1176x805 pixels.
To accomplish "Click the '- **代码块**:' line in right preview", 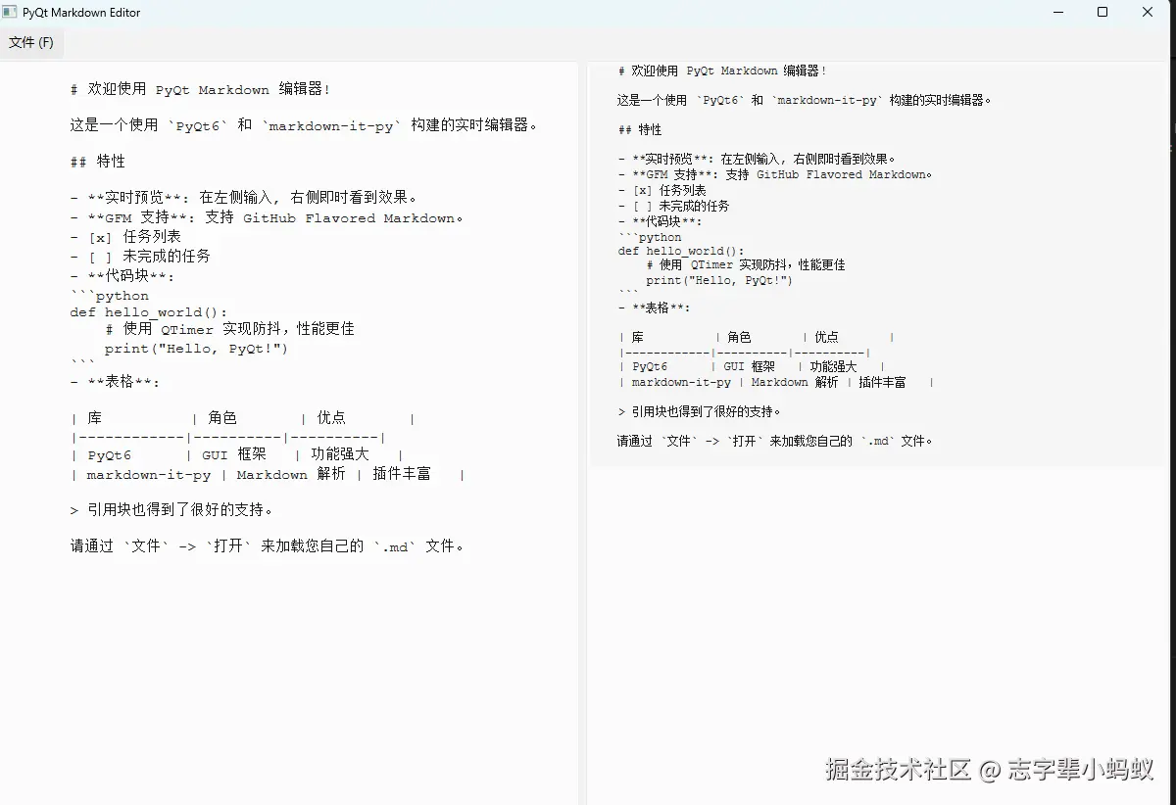I will 661,221.
